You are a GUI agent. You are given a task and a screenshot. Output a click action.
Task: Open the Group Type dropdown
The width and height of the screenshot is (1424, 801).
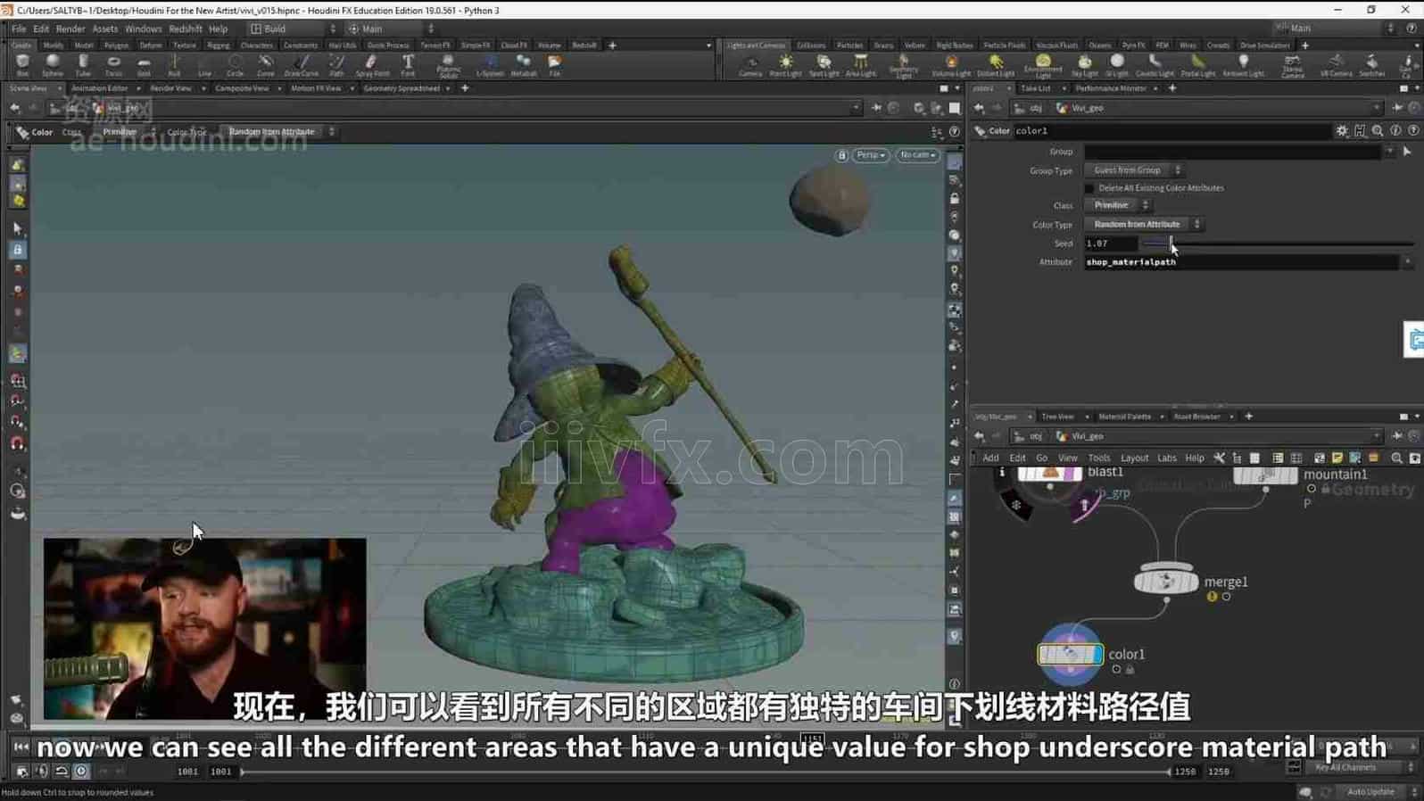pyautogui.click(x=1133, y=170)
